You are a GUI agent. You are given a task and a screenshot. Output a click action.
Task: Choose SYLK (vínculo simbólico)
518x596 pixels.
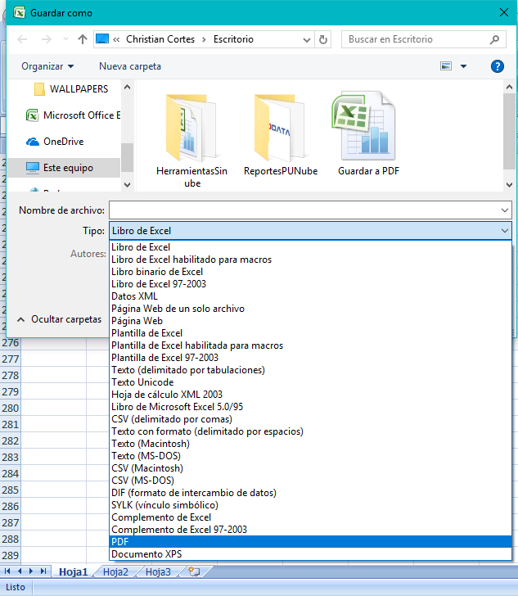click(310, 505)
